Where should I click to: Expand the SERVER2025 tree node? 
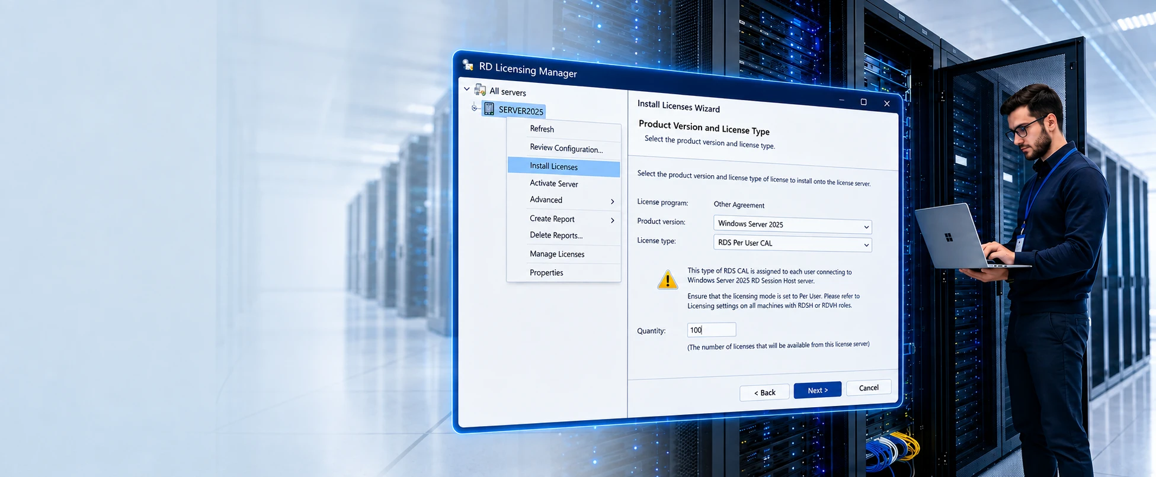coord(474,108)
